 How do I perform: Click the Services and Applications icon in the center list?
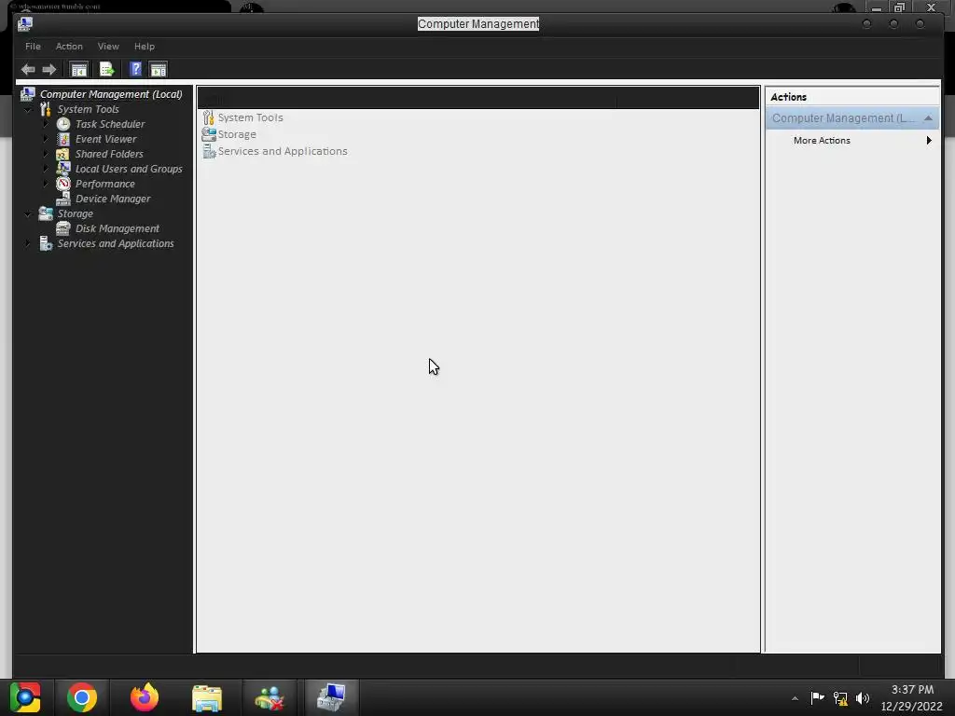[209, 151]
